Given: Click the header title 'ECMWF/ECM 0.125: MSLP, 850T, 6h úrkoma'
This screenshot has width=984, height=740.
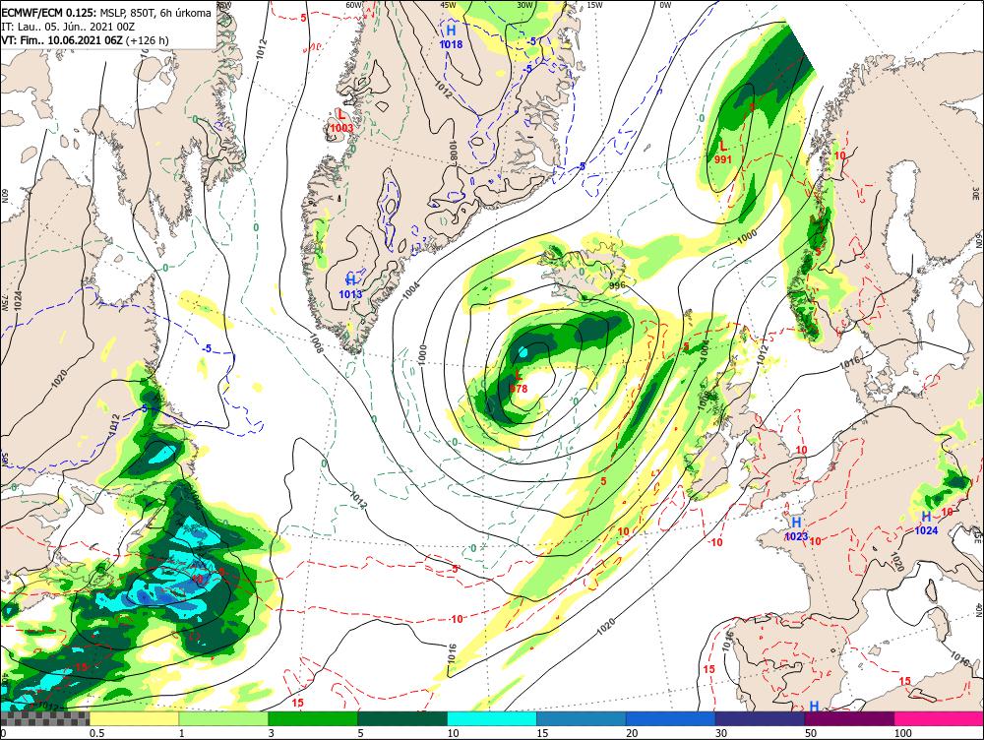Looking at the screenshot, I should pos(106,13).
